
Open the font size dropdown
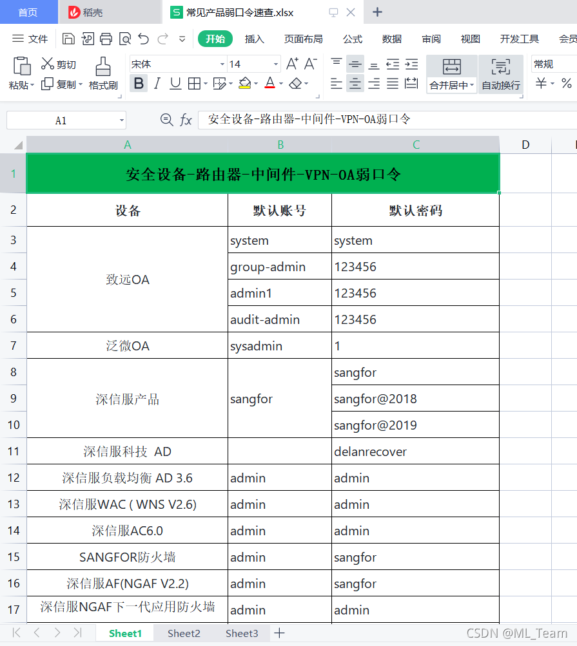point(276,64)
